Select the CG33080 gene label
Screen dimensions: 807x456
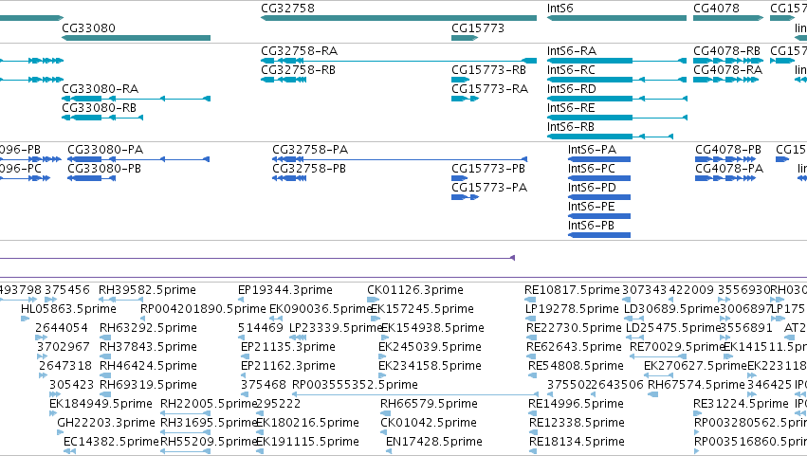(x=88, y=27)
